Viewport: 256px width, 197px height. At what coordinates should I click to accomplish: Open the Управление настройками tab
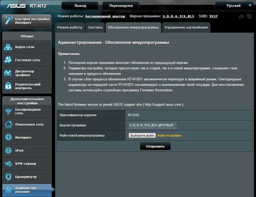(x=186, y=27)
